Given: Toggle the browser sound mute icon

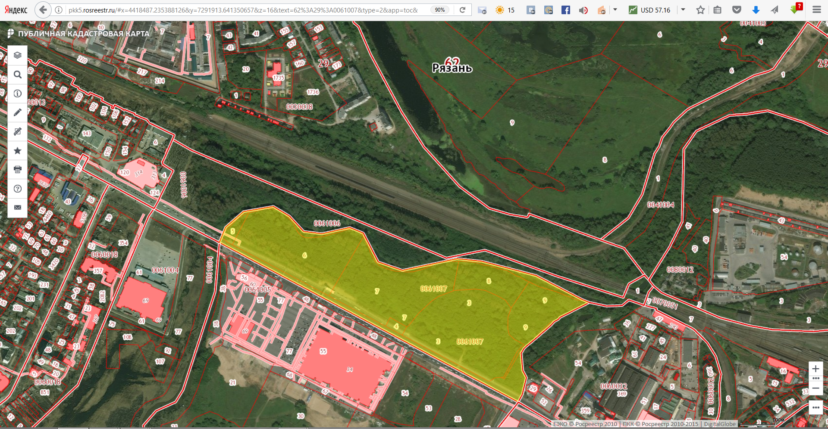Looking at the screenshot, I should 583,10.
